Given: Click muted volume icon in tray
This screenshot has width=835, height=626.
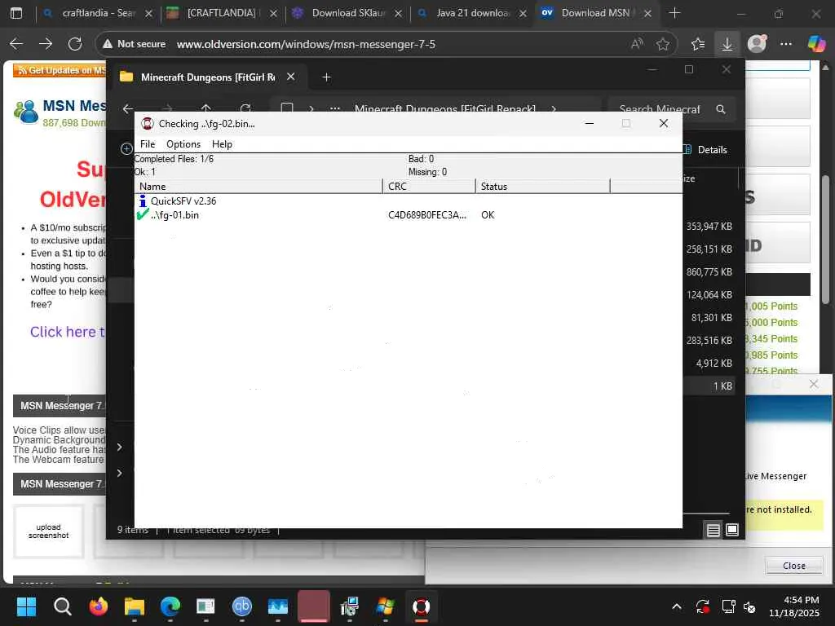Looking at the screenshot, I should pyautogui.click(x=749, y=606).
